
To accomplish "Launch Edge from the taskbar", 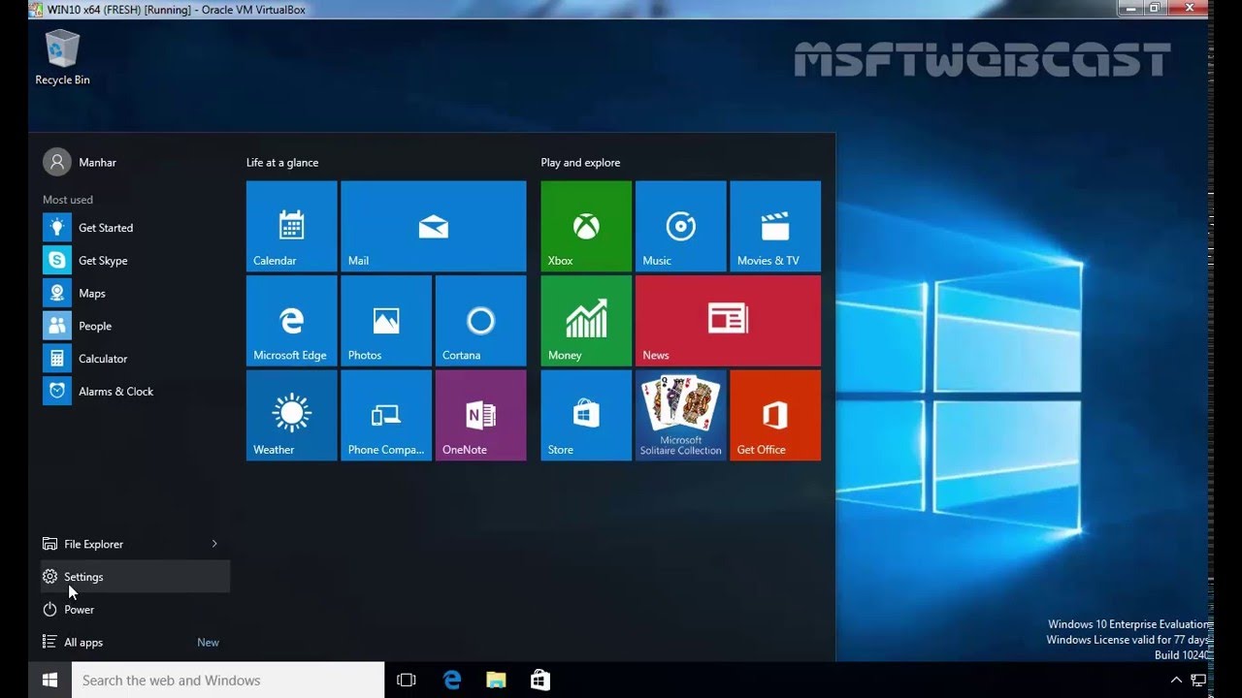I will (x=452, y=681).
